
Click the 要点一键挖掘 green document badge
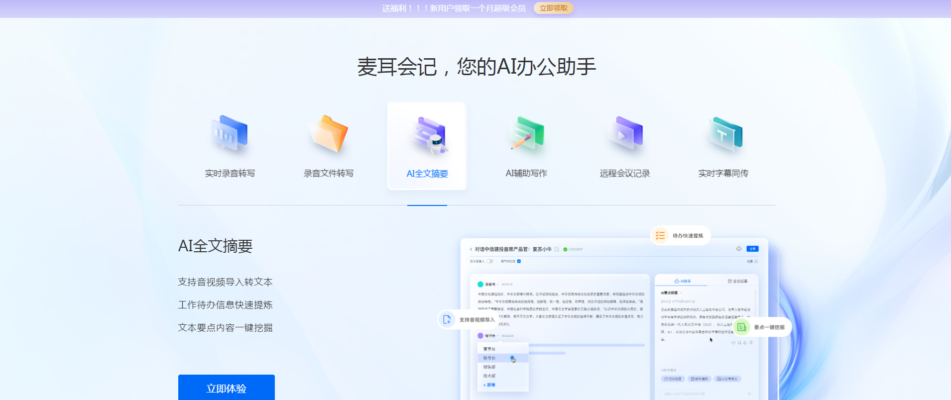pos(762,327)
